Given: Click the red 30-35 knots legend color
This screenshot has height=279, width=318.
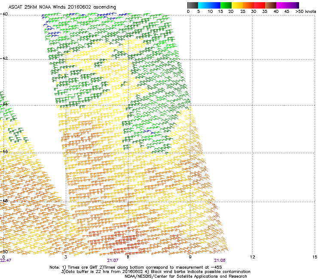Looking at the screenshot, I should point(260,5).
